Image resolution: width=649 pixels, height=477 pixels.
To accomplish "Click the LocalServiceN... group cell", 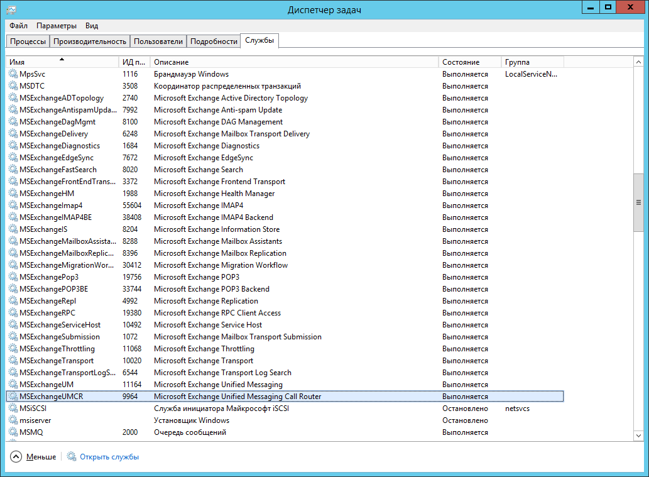I will [531, 74].
